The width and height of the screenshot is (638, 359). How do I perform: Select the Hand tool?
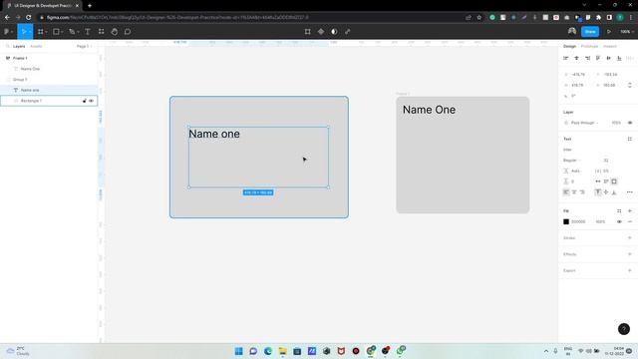[x=115, y=31]
